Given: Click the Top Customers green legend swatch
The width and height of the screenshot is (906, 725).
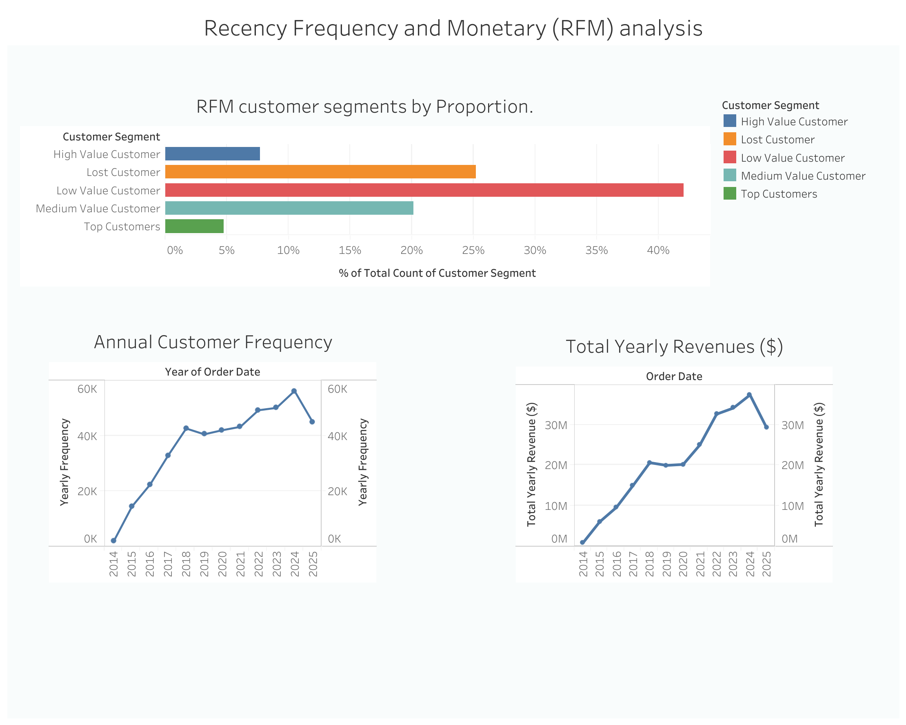Looking at the screenshot, I should 730,193.
